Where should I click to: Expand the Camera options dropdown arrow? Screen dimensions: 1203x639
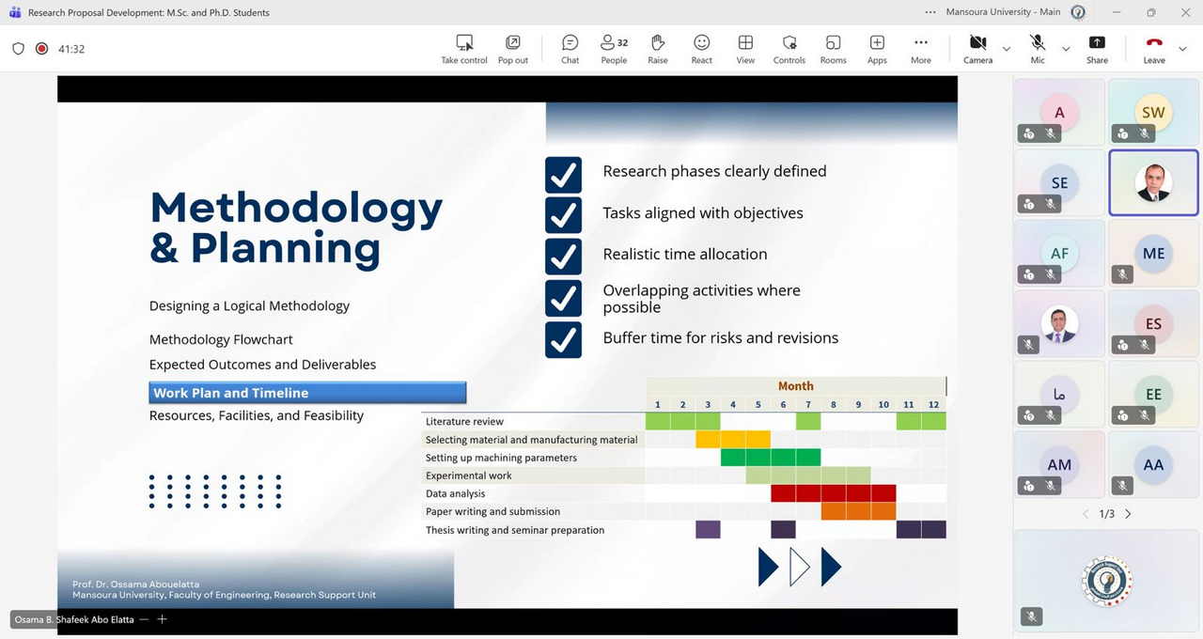tap(1007, 49)
